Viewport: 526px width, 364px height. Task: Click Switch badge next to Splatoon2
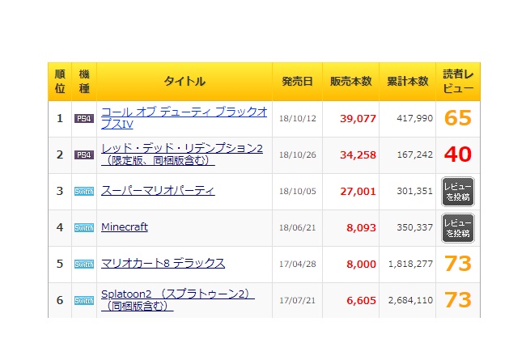click(84, 301)
